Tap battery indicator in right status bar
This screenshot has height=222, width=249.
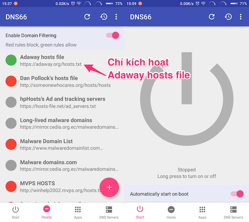[x=234, y=3]
